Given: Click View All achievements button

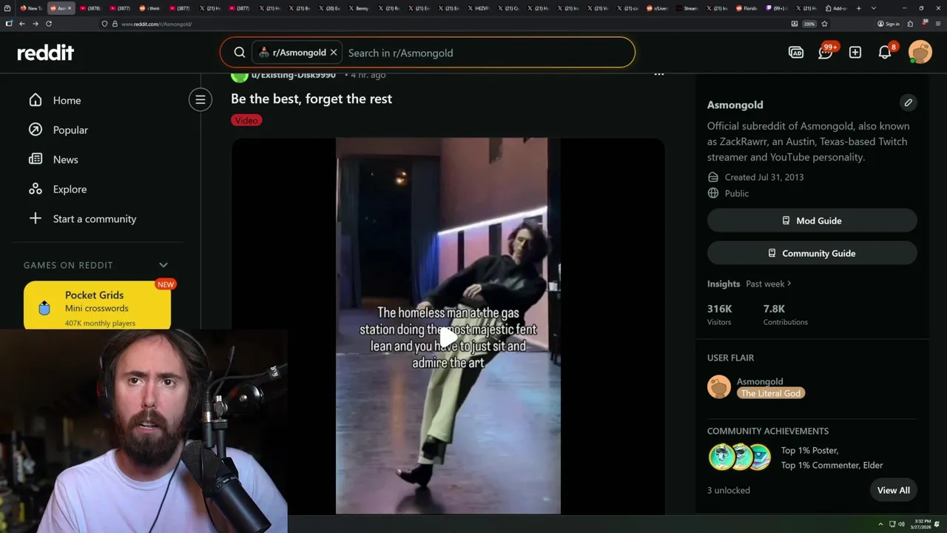Looking at the screenshot, I should coord(894,490).
